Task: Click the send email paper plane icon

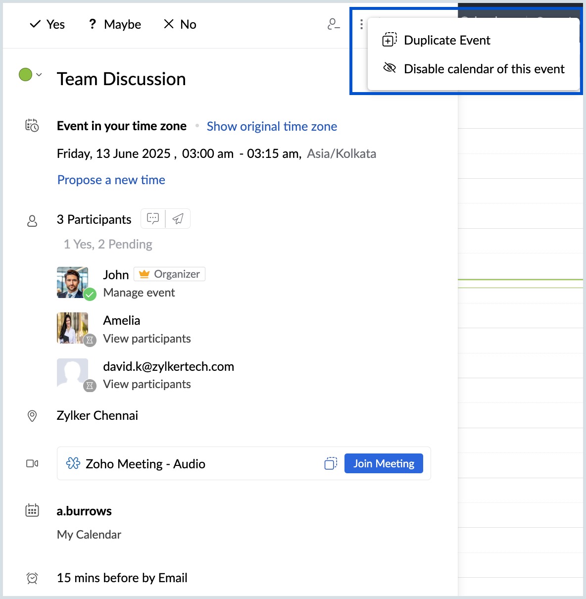Action: click(178, 218)
